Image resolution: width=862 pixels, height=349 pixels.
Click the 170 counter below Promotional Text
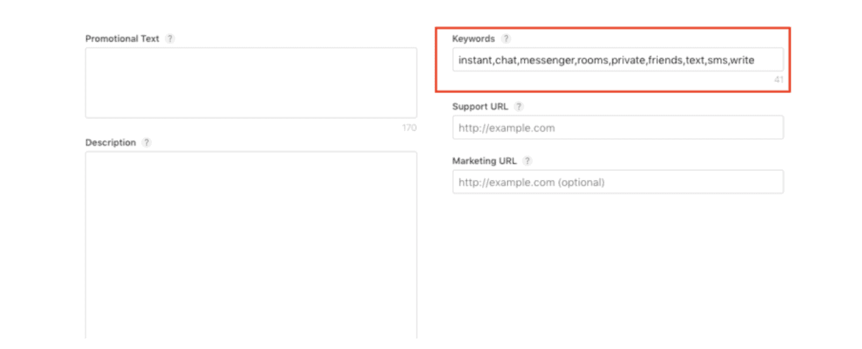[410, 127]
